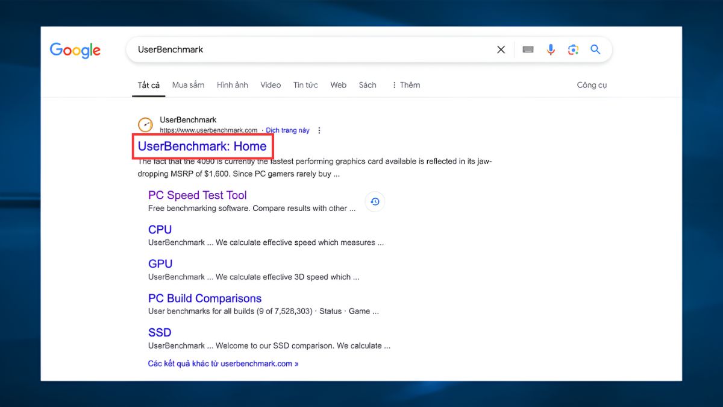The width and height of the screenshot is (723, 407).
Task: Click the history icon next to PC Speed Test Tool
Action: click(x=375, y=201)
